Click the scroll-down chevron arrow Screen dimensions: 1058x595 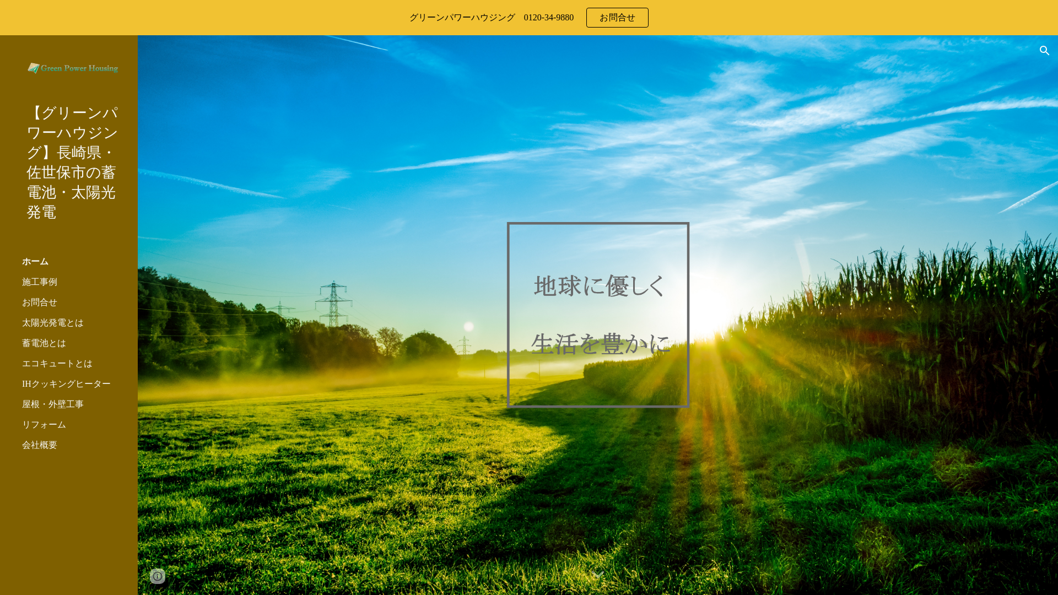point(597,575)
